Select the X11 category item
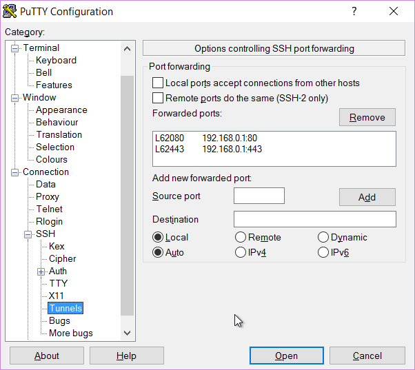The height and width of the screenshot is (370, 415). 56,296
